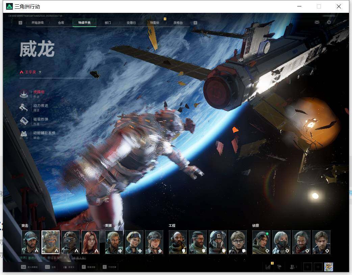Viewport: 352px width, 275px height.
Task: Open the mail envelope icon
Action: [x=317, y=22]
